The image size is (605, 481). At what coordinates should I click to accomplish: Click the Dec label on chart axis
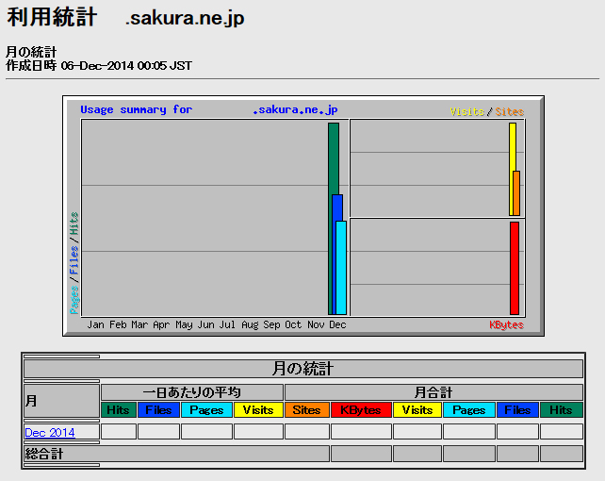(x=337, y=325)
